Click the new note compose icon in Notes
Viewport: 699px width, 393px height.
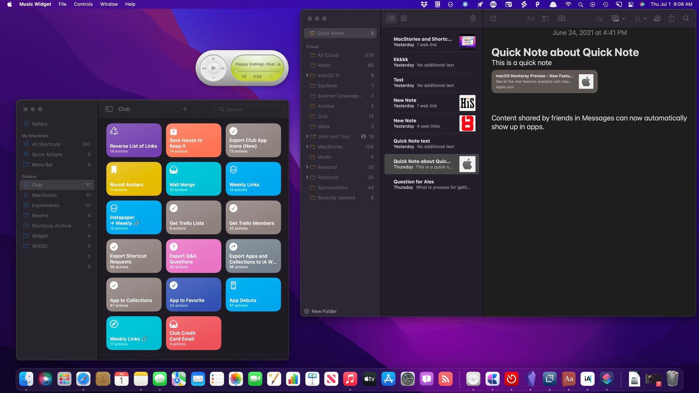tap(494, 18)
